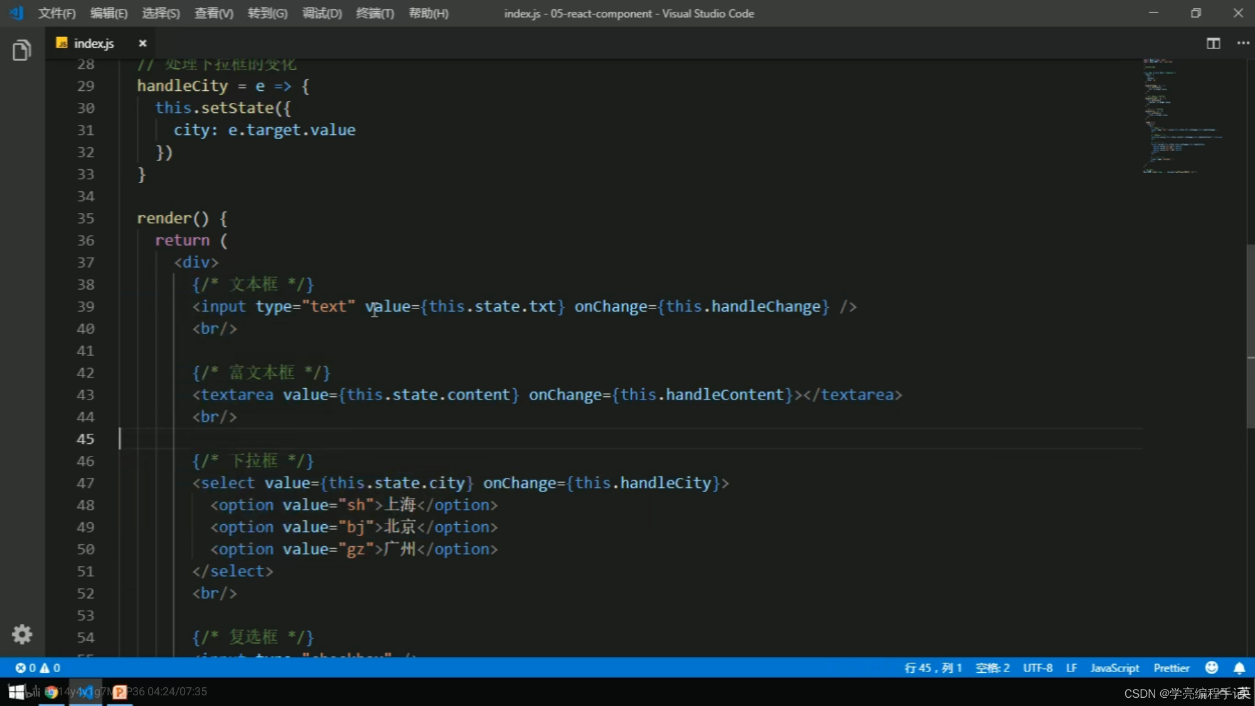Click this.handleContent on line 43
Image resolution: width=1255 pixels, height=706 pixels.
point(702,394)
